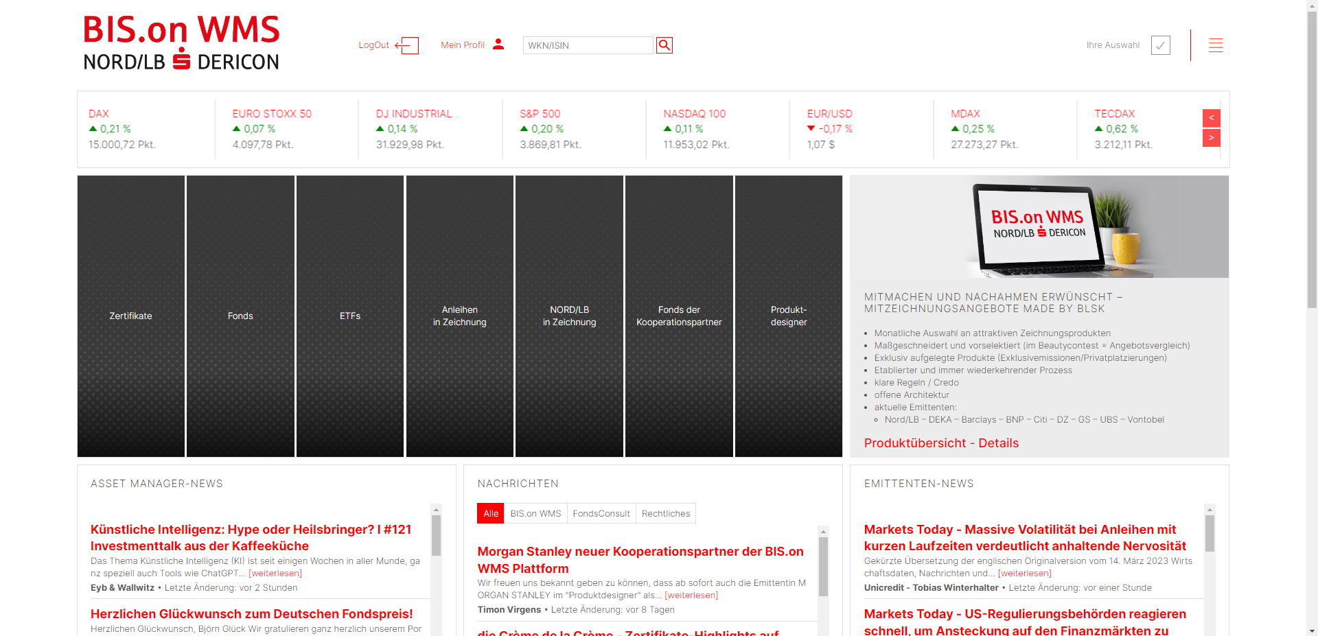
Task: Open the Mein Profil link
Action: [462, 45]
